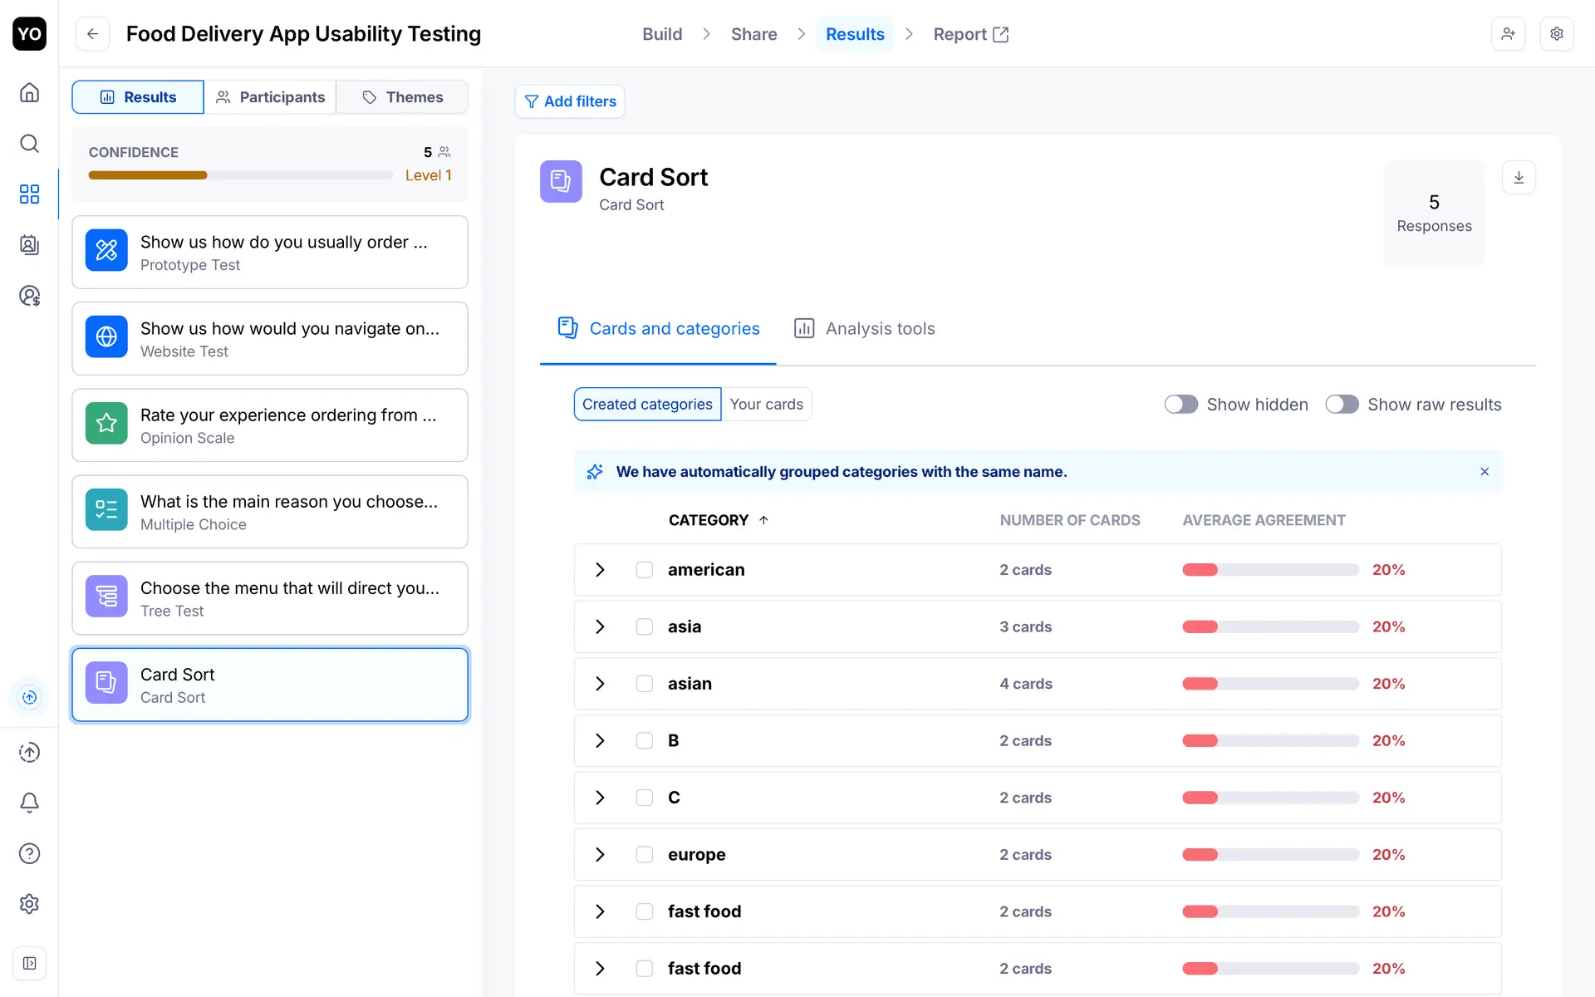
Task: Select the Your cards button
Action: [x=766, y=405]
